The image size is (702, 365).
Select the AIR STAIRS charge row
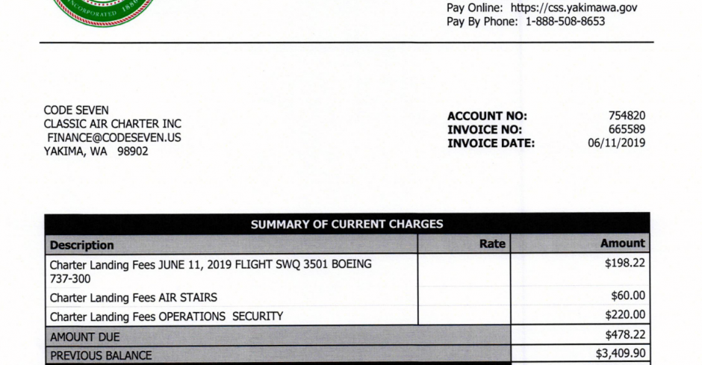(347, 297)
